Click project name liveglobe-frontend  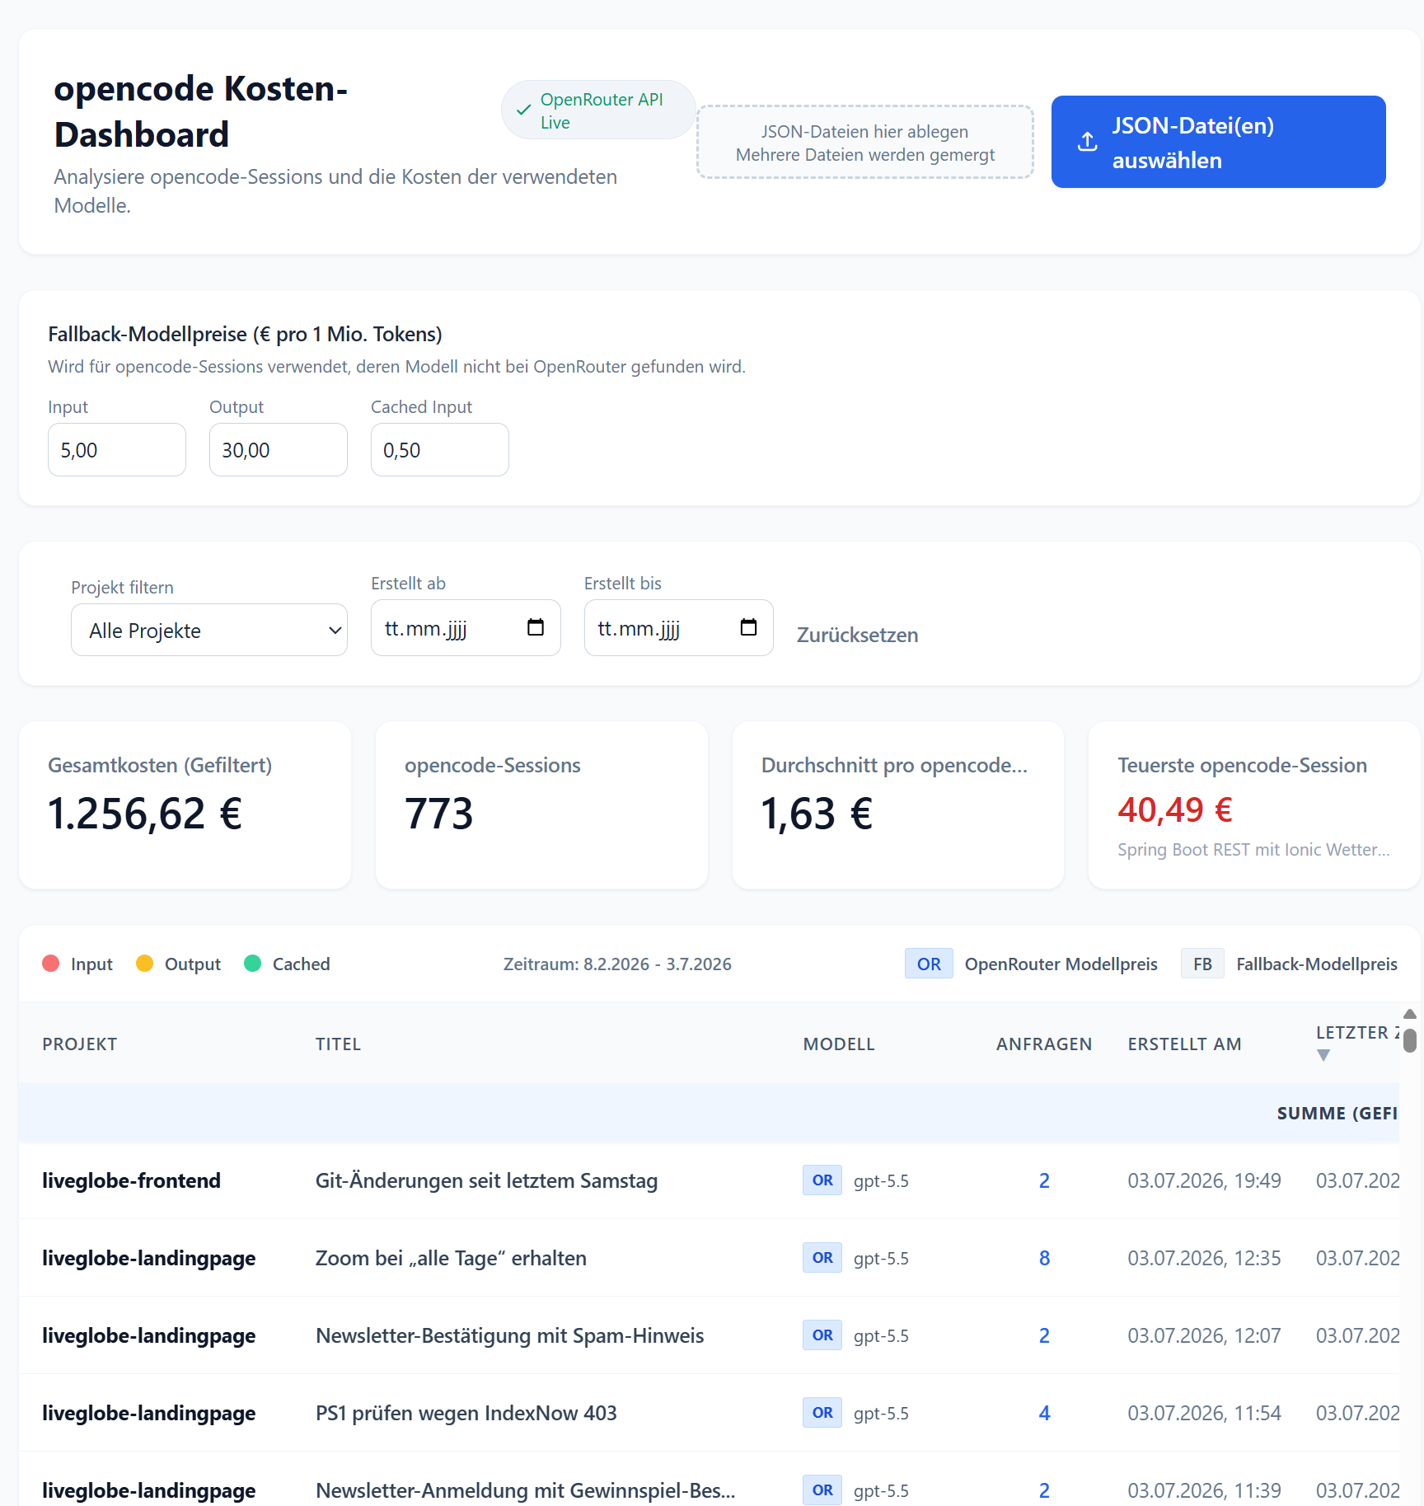(x=131, y=1180)
